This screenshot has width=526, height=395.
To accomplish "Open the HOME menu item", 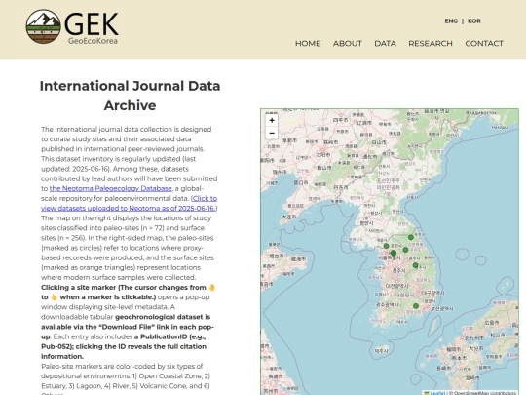I will click(308, 43).
